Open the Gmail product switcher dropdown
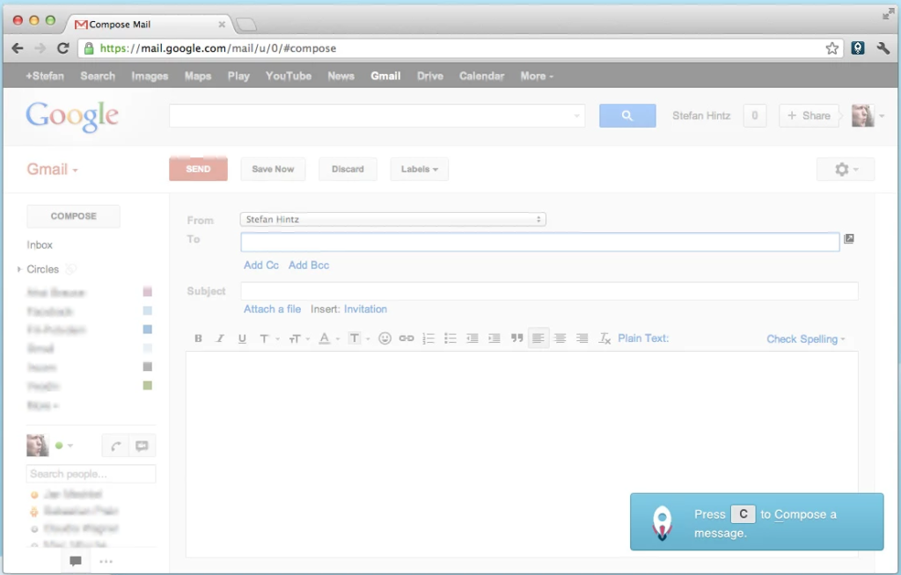The width and height of the screenshot is (901, 575). [52, 169]
